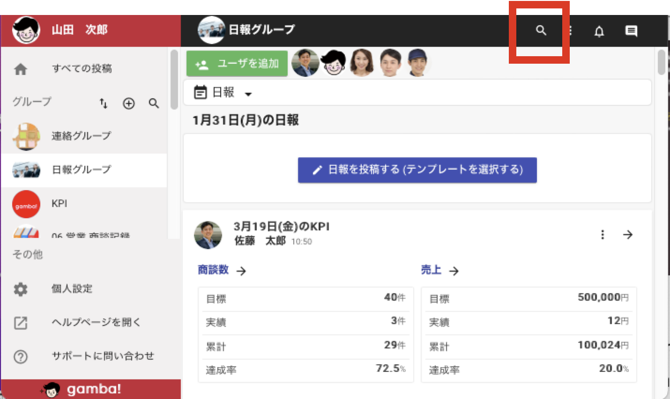
Task: Click the ユーザを追加 button
Action: (x=237, y=64)
